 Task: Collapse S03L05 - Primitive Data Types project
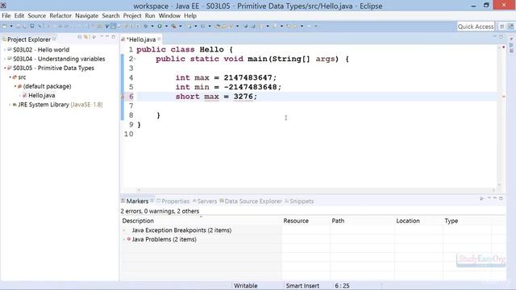(x=5, y=68)
